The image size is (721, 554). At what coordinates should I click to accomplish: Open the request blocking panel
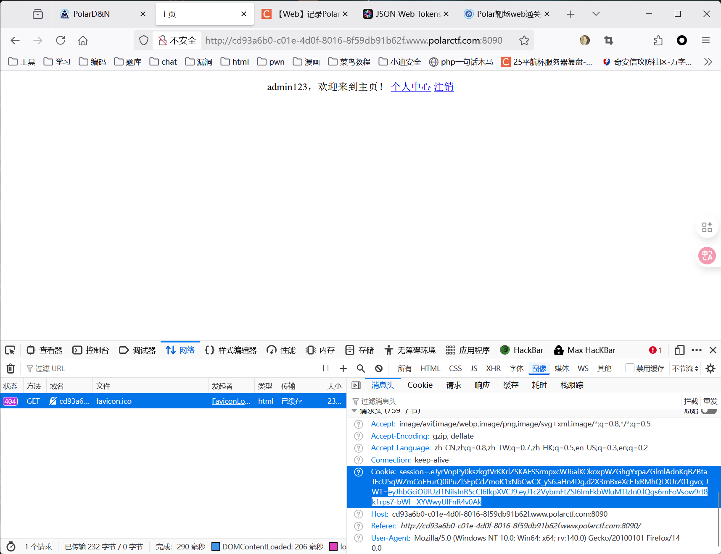[379, 368]
